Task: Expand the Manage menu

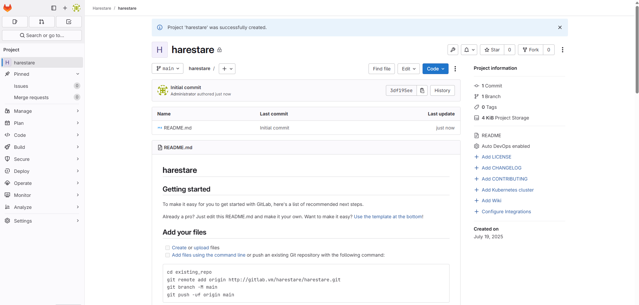Action: [x=42, y=111]
